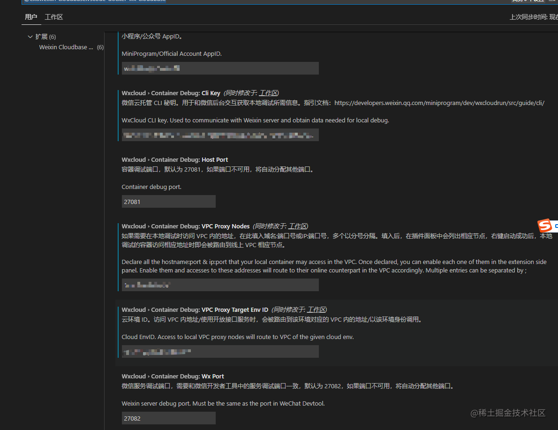558x430 pixels.
Task: Click the Cli Key input field
Action: [220, 135]
